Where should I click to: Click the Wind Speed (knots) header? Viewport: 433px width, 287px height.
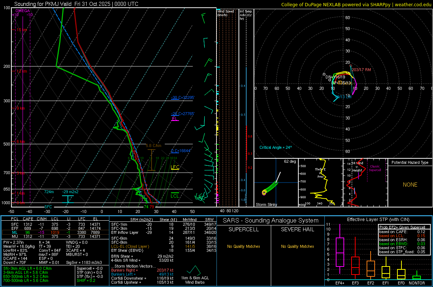click(x=226, y=13)
